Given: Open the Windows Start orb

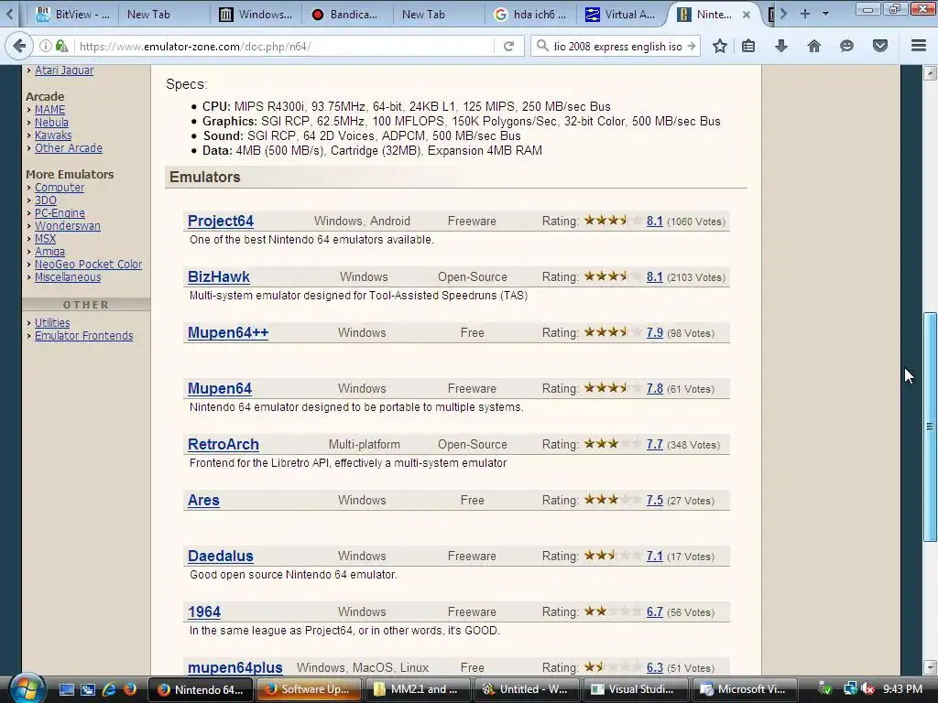Looking at the screenshot, I should click(x=26, y=688).
